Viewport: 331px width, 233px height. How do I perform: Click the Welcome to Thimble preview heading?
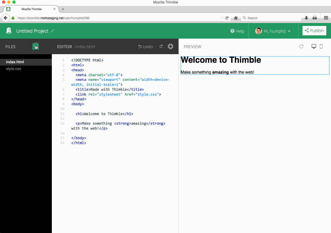[x=221, y=60]
